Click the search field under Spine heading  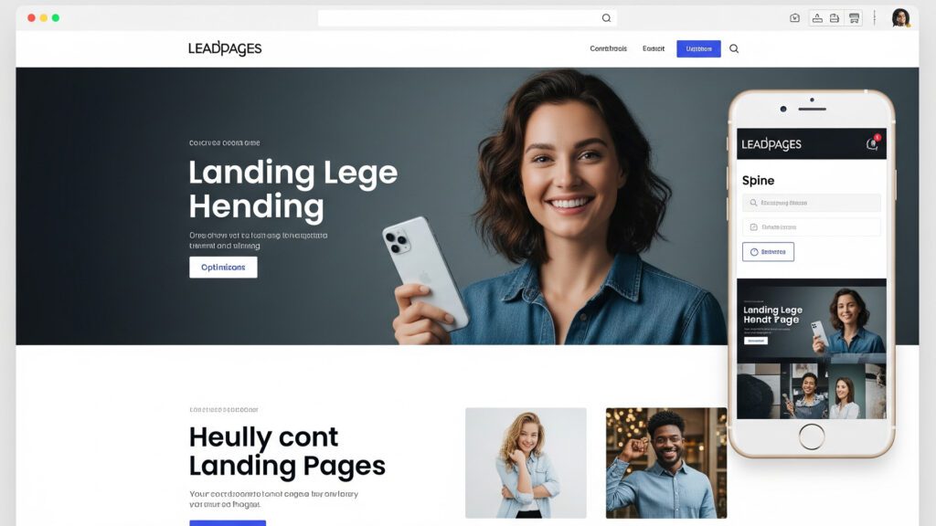click(x=812, y=203)
